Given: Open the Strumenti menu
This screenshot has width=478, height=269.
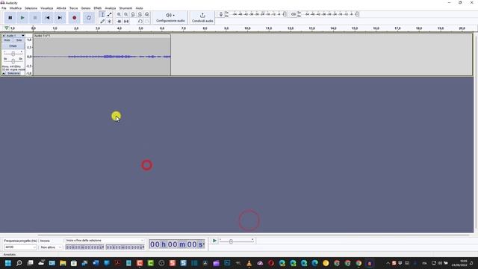Looking at the screenshot, I should click(125, 8).
